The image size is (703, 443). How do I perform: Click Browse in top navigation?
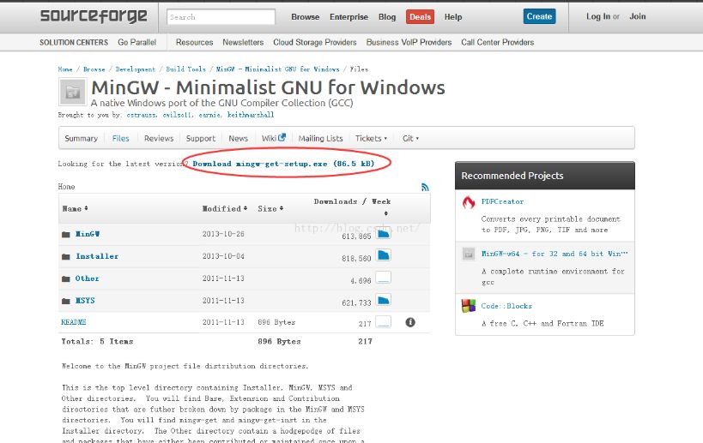coord(306,17)
